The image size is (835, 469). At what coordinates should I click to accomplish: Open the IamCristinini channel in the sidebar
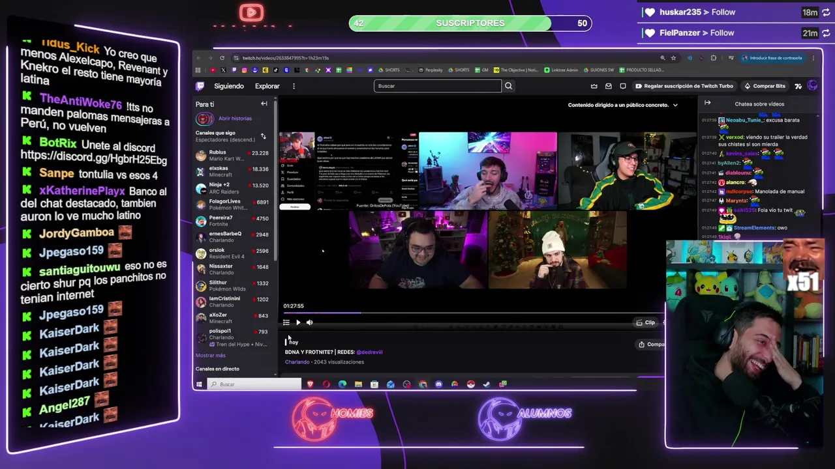tap(232, 302)
